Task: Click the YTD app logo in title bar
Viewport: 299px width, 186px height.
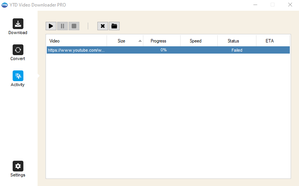Action: [4, 5]
